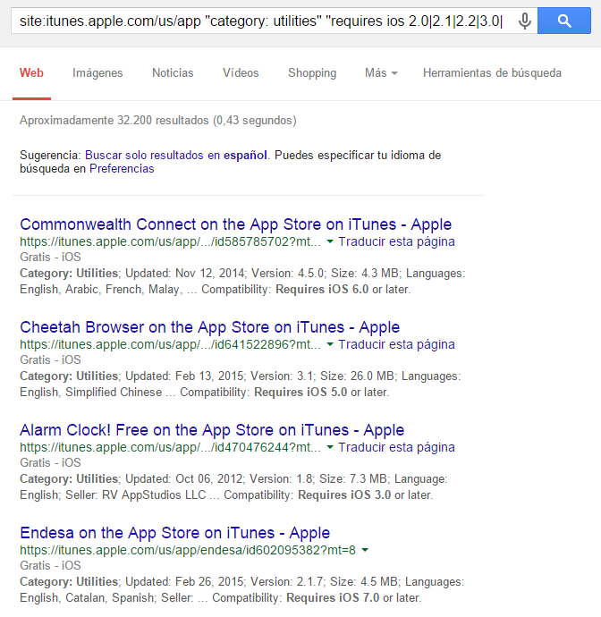This screenshot has height=617, width=601.
Task: Open the Shopping tab
Action: tap(312, 73)
